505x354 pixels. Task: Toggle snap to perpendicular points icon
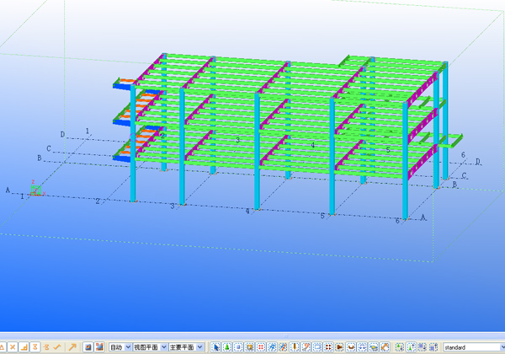coord(24,347)
